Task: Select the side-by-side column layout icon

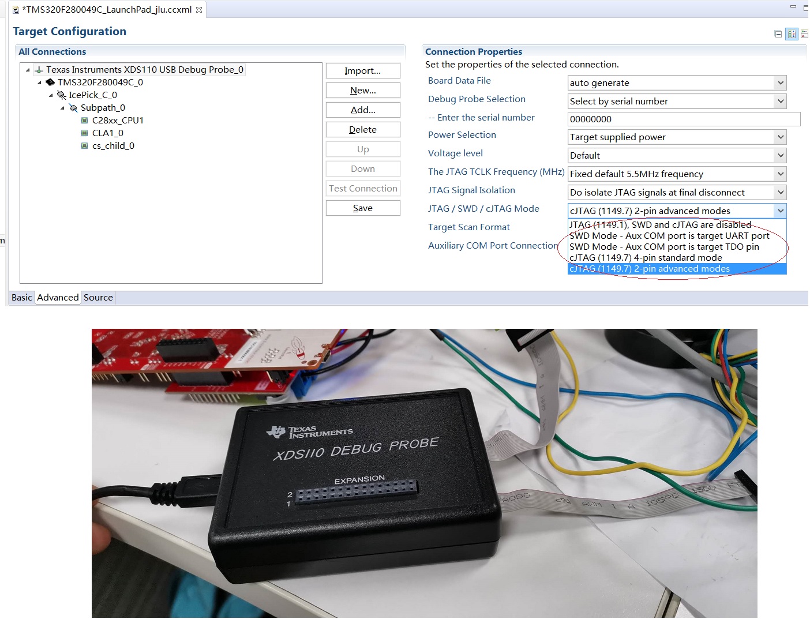Action: point(792,34)
